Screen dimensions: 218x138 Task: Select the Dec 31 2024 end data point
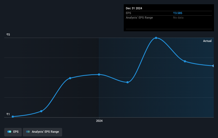(213, 66)
